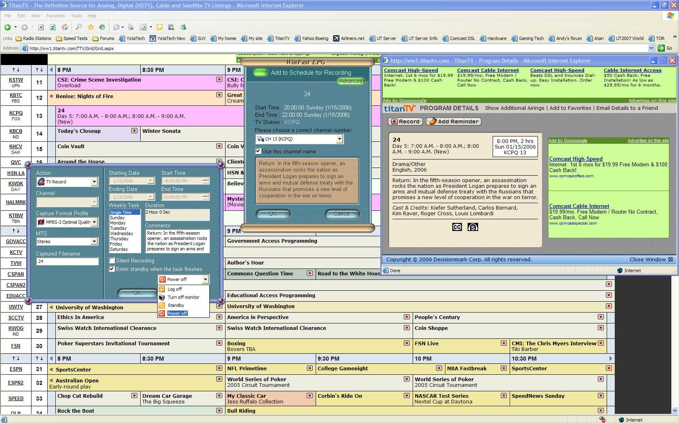The height and width of the screenshot is (424, 679).
Task: Click OK in the recording task settings dialog
Action: pyautogui.click(x=137, y=293)
